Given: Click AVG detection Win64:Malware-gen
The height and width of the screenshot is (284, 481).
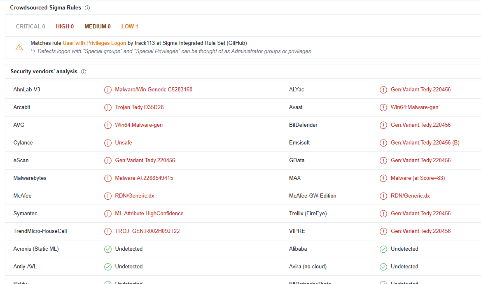Looking at the screenshot, I should coord(139,125).
